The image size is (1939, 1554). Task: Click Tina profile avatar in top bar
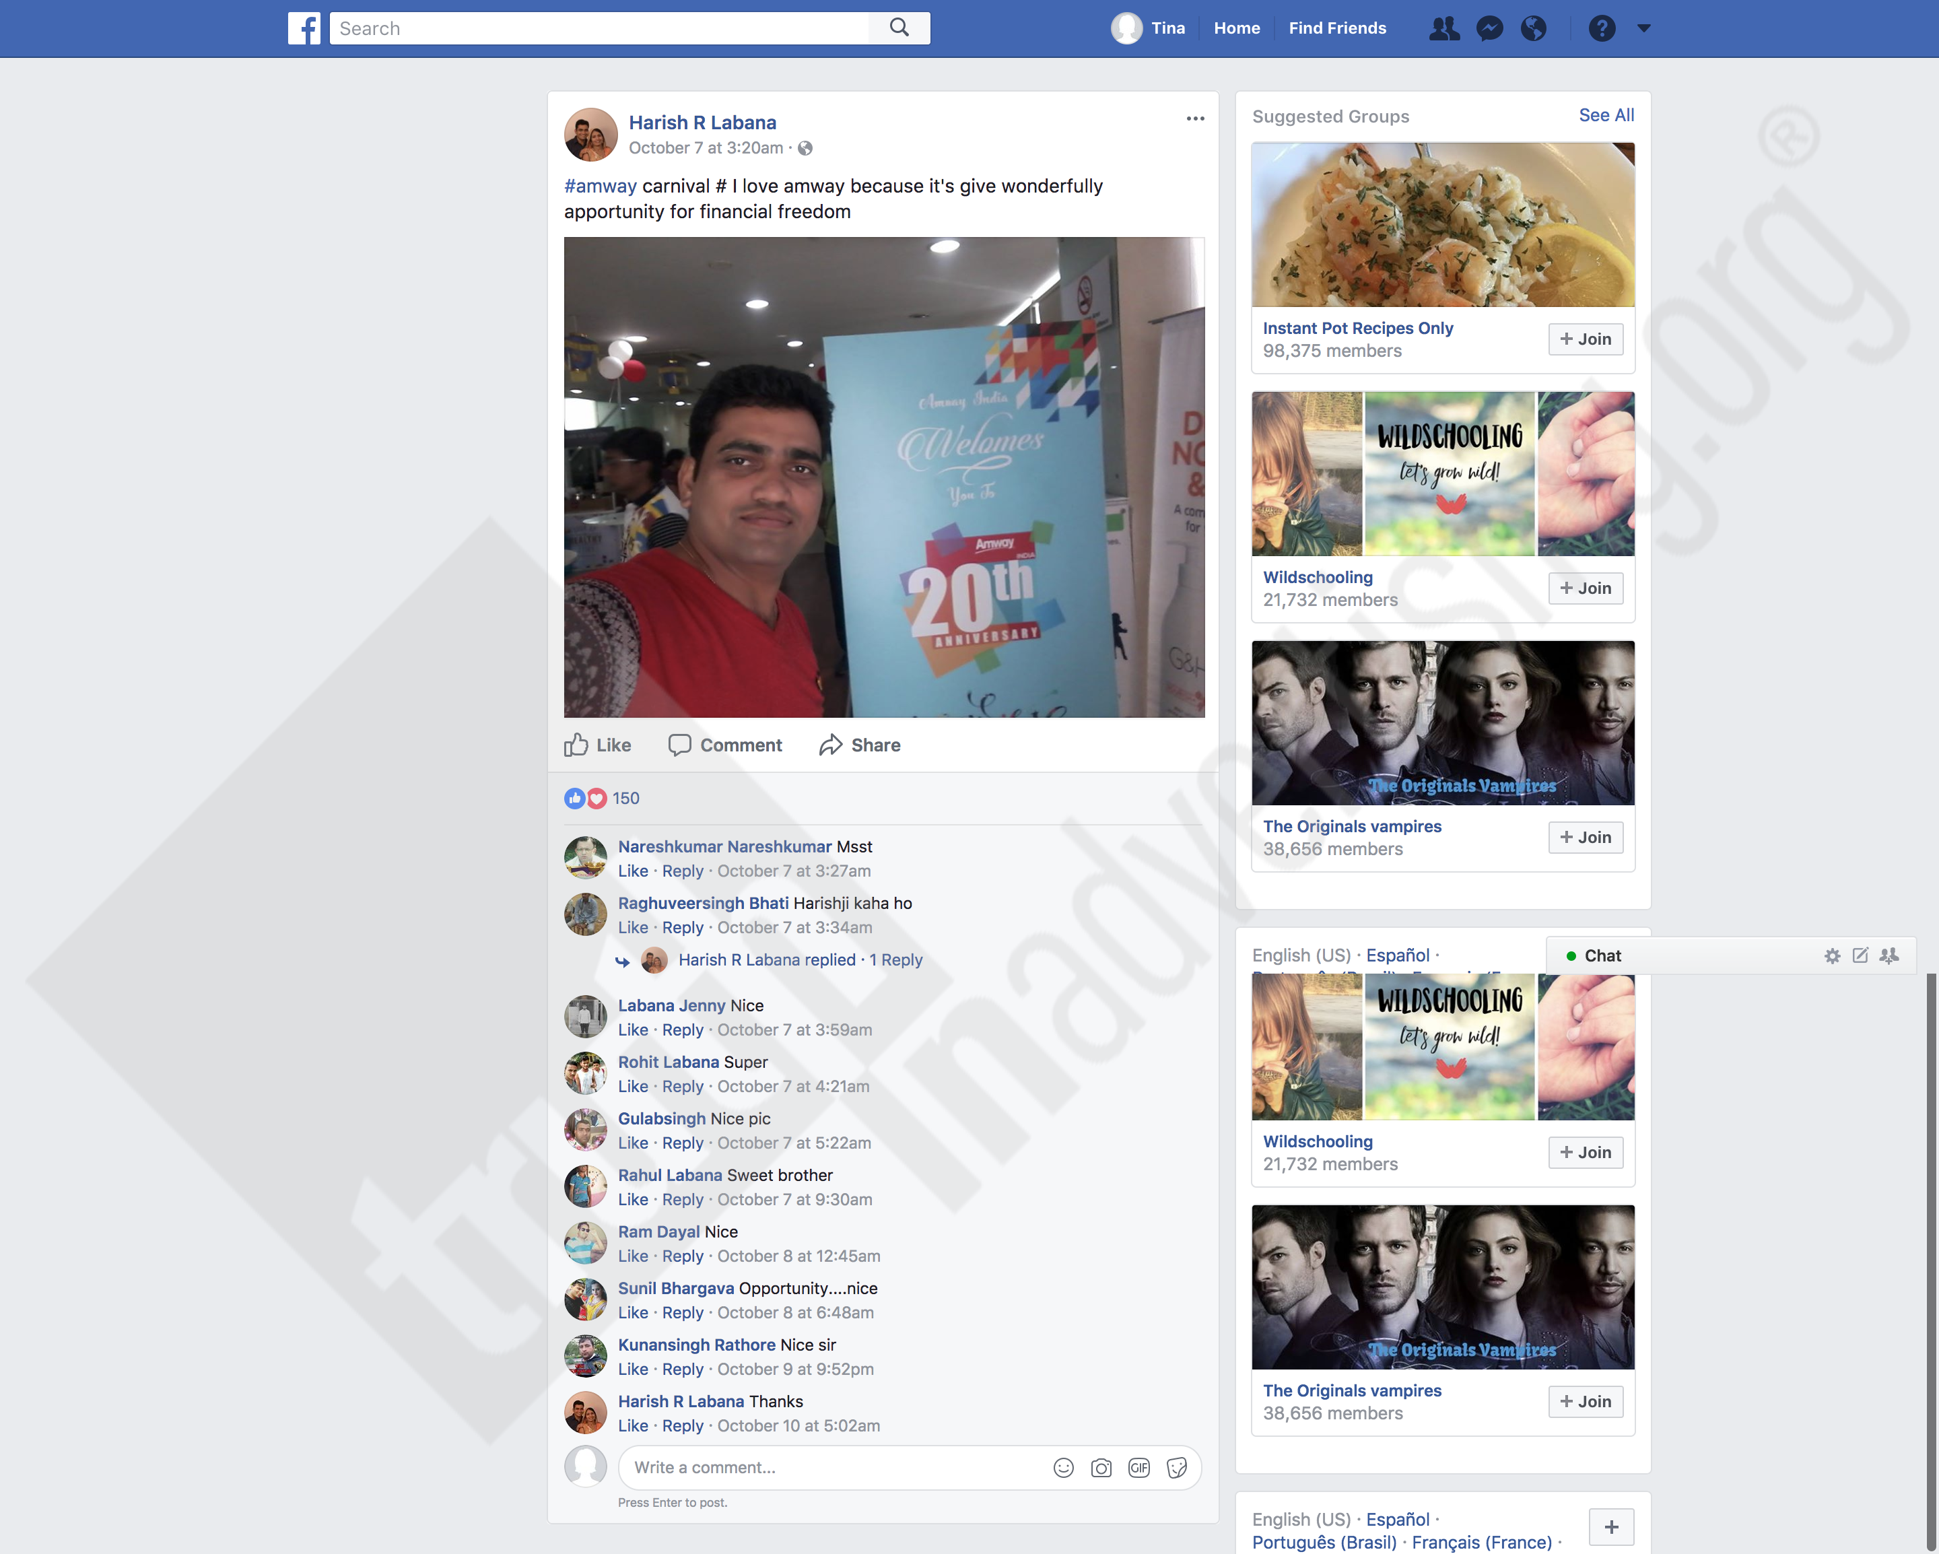[1126, 28]
